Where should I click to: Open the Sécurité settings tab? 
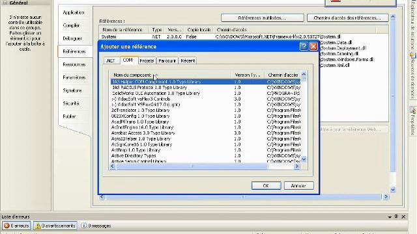[x=71, y=103]
